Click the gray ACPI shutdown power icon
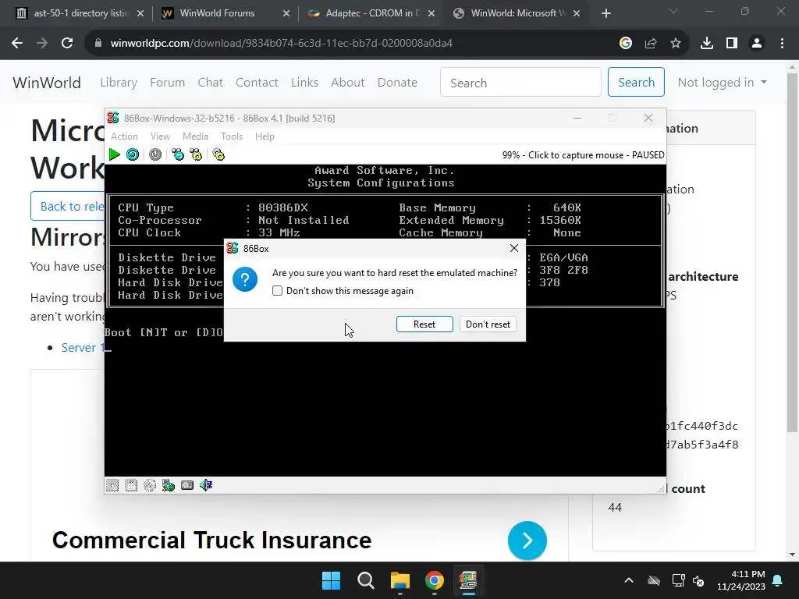The height and width of the screenshot is (599, 799). tap(155, 154)
